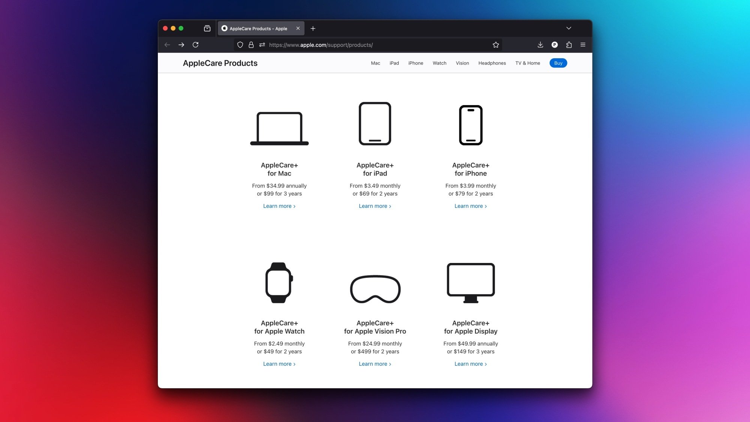
Task: Click the 'or $99 for 3 years' text
Action: (x=279, y=194)
